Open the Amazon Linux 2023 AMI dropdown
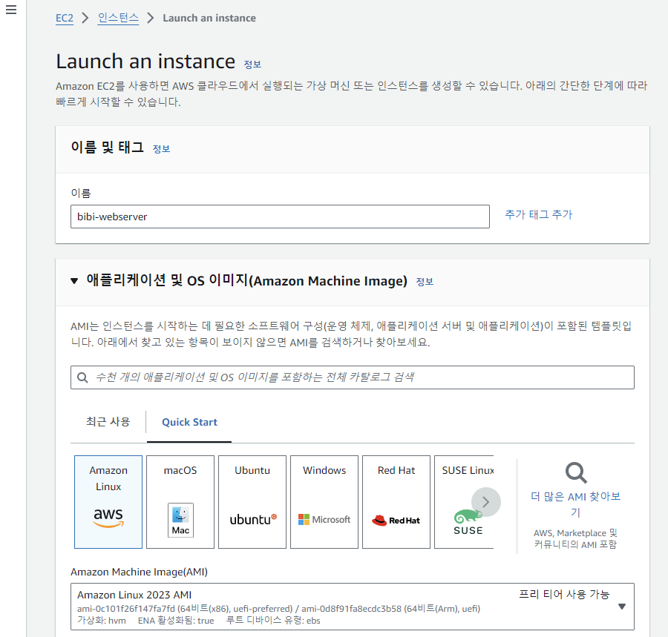Screen dimensions: 668x637 (x=353, y=607)
